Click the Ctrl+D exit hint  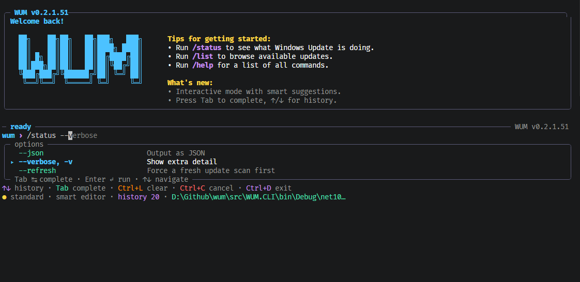coord(268,189)
